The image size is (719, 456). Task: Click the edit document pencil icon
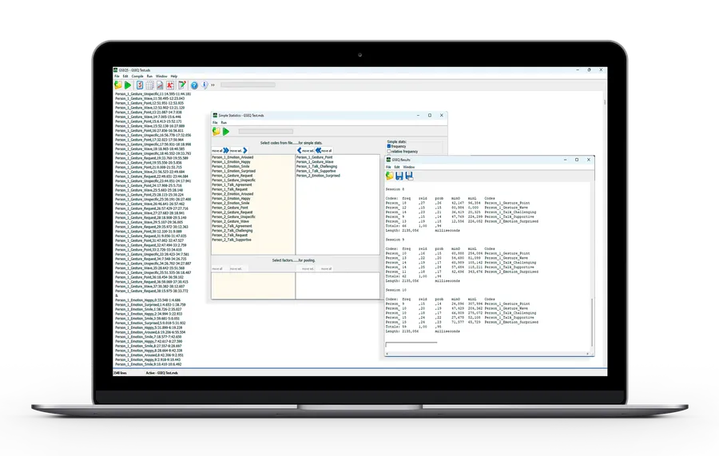[x=182, y=85]
